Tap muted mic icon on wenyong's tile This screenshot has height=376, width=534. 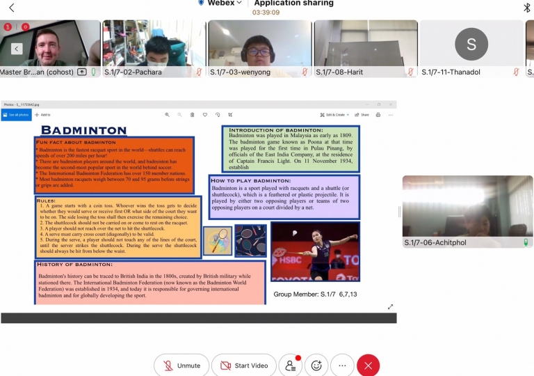pos(305,72)
